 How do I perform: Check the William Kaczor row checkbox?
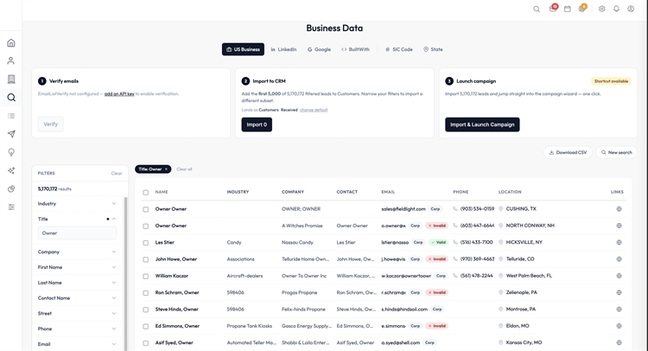(x=145, y=276)
